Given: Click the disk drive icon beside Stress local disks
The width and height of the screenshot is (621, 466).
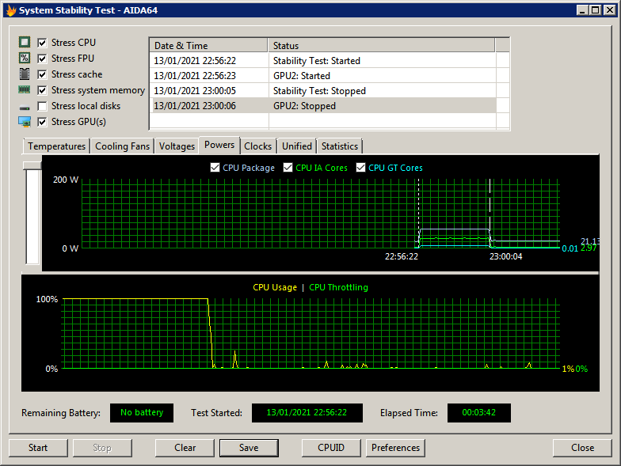Looking at the screenshot, I should tap(25, 108).
